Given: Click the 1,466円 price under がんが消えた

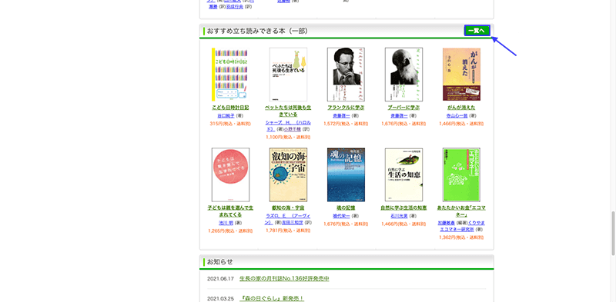Looking at the screenshot, I should point(461,124).
